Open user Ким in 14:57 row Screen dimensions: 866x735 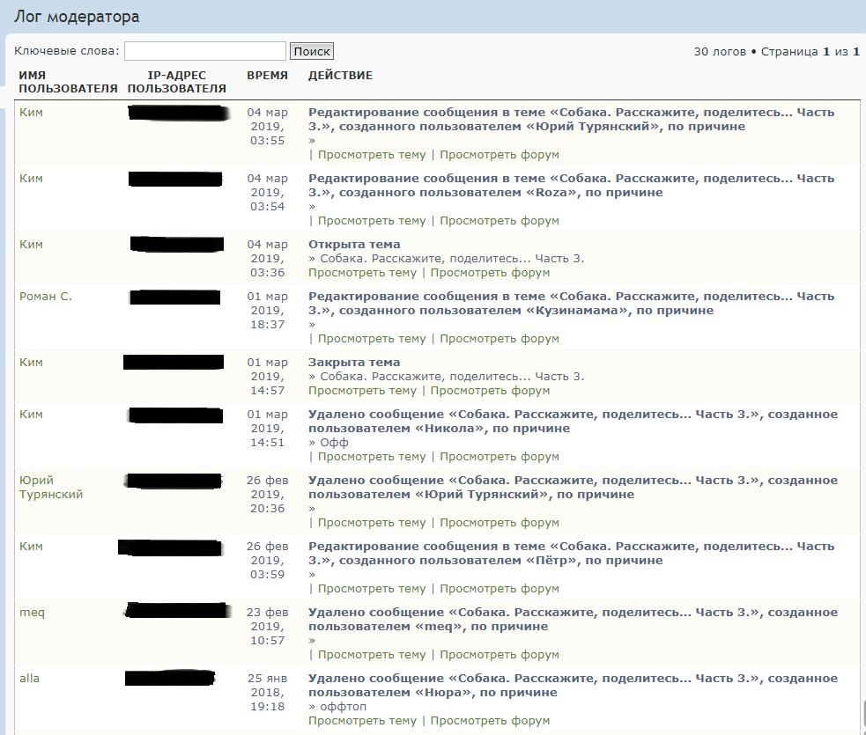pos(31,362)
